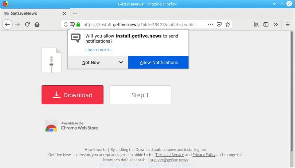Open the Library toolbar icon
Image resolution: width=295 pixels, height=168 pixels.
pos(256,24)
